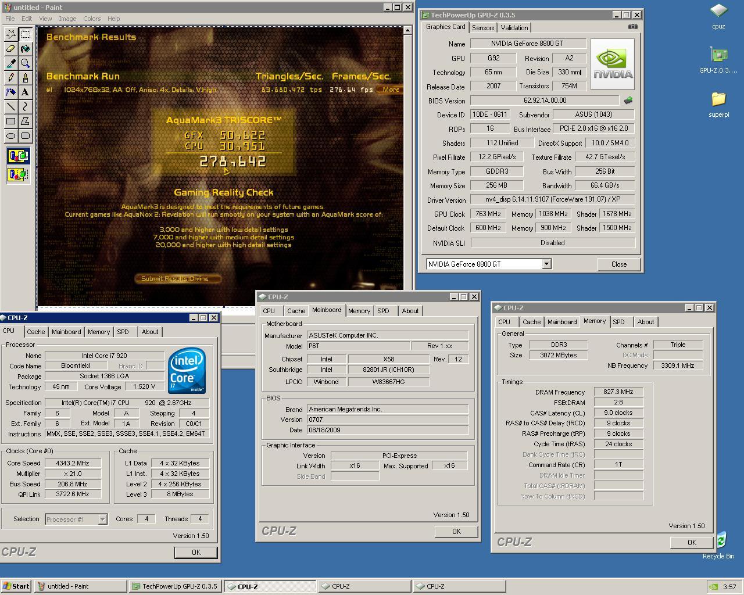This screenshot has width=744, height=595.
Task: Activate the Pick Color eyedropper tool
Action: pos(10,63)
